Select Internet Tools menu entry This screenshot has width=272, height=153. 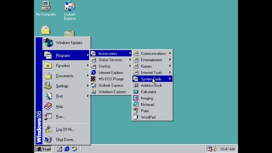(152, 73)
